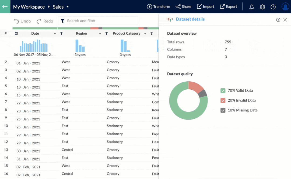Open the notifications bell icon
This screenshot has width=291, height=179.
point(252,7)
